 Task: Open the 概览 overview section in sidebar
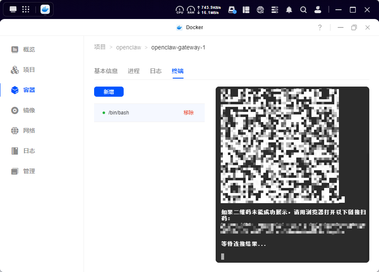pos(25,49)
